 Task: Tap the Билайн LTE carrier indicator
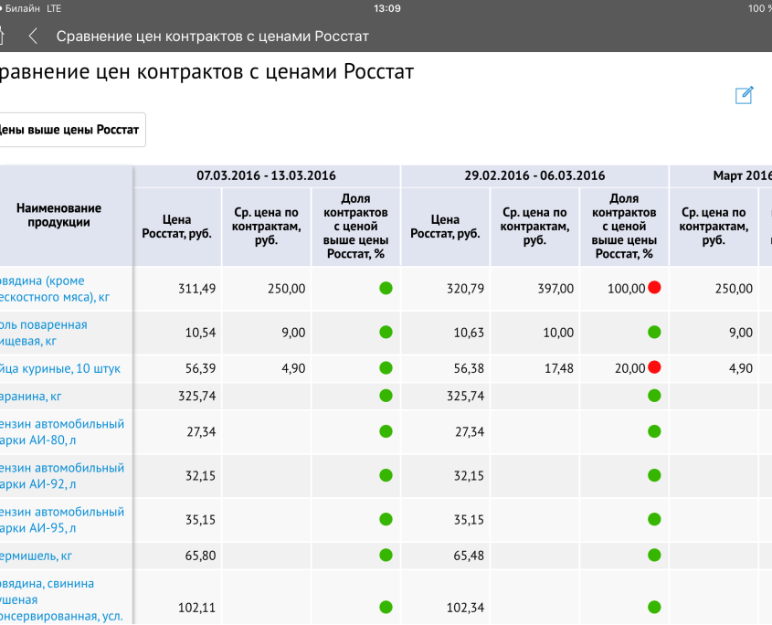coord(31,8)
